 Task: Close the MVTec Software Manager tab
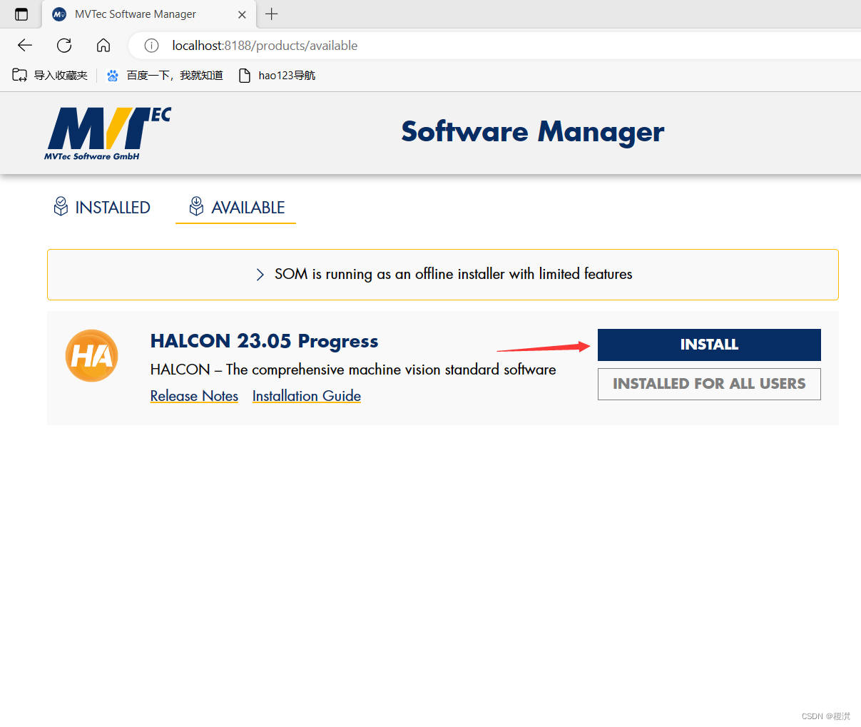(x=242, y=14)
